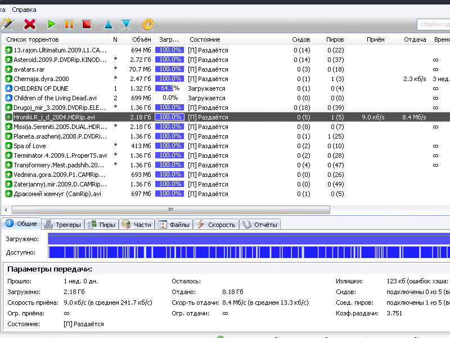The height and width of the screenshot is (338, 450).
Task: Sort by the Отдача column header
Action: pyautogui.click(x=409, y=39)
